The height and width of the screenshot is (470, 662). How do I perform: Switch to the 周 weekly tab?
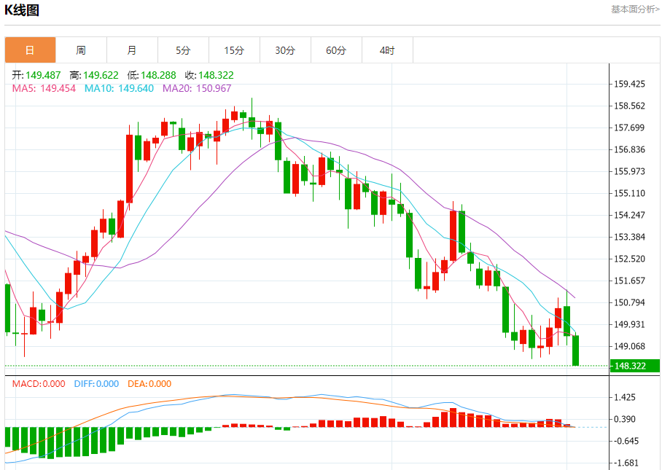coord(81,50)
